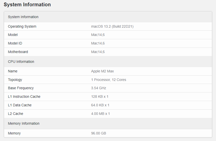Select the 1 Processor, 12 Cores value

click(x=108, y=80)
